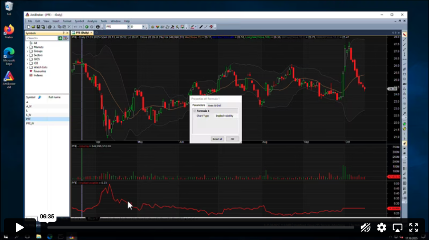Open AmiBroker x64 desktop shortcut
Image resolution: width=429 pixels, height=240 pixels.
click(9, 80)
